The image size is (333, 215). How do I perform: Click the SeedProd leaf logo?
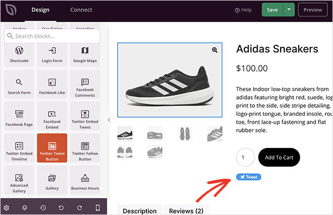click(x=11, y=10)
